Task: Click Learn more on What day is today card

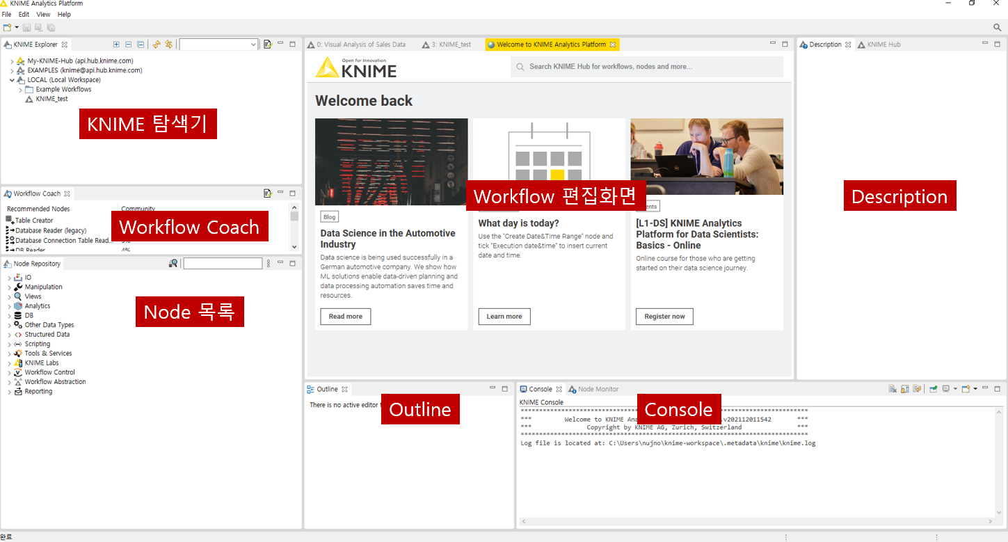Action: click(x=504, y=317)
